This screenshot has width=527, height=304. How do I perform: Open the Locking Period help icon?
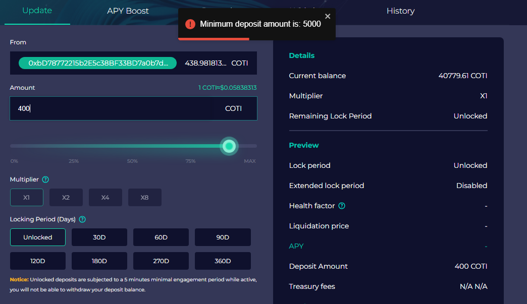[82, 219]
